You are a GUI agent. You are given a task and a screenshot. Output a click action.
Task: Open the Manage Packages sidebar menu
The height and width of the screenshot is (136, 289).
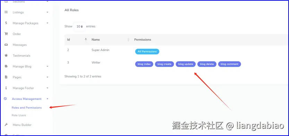25,23
